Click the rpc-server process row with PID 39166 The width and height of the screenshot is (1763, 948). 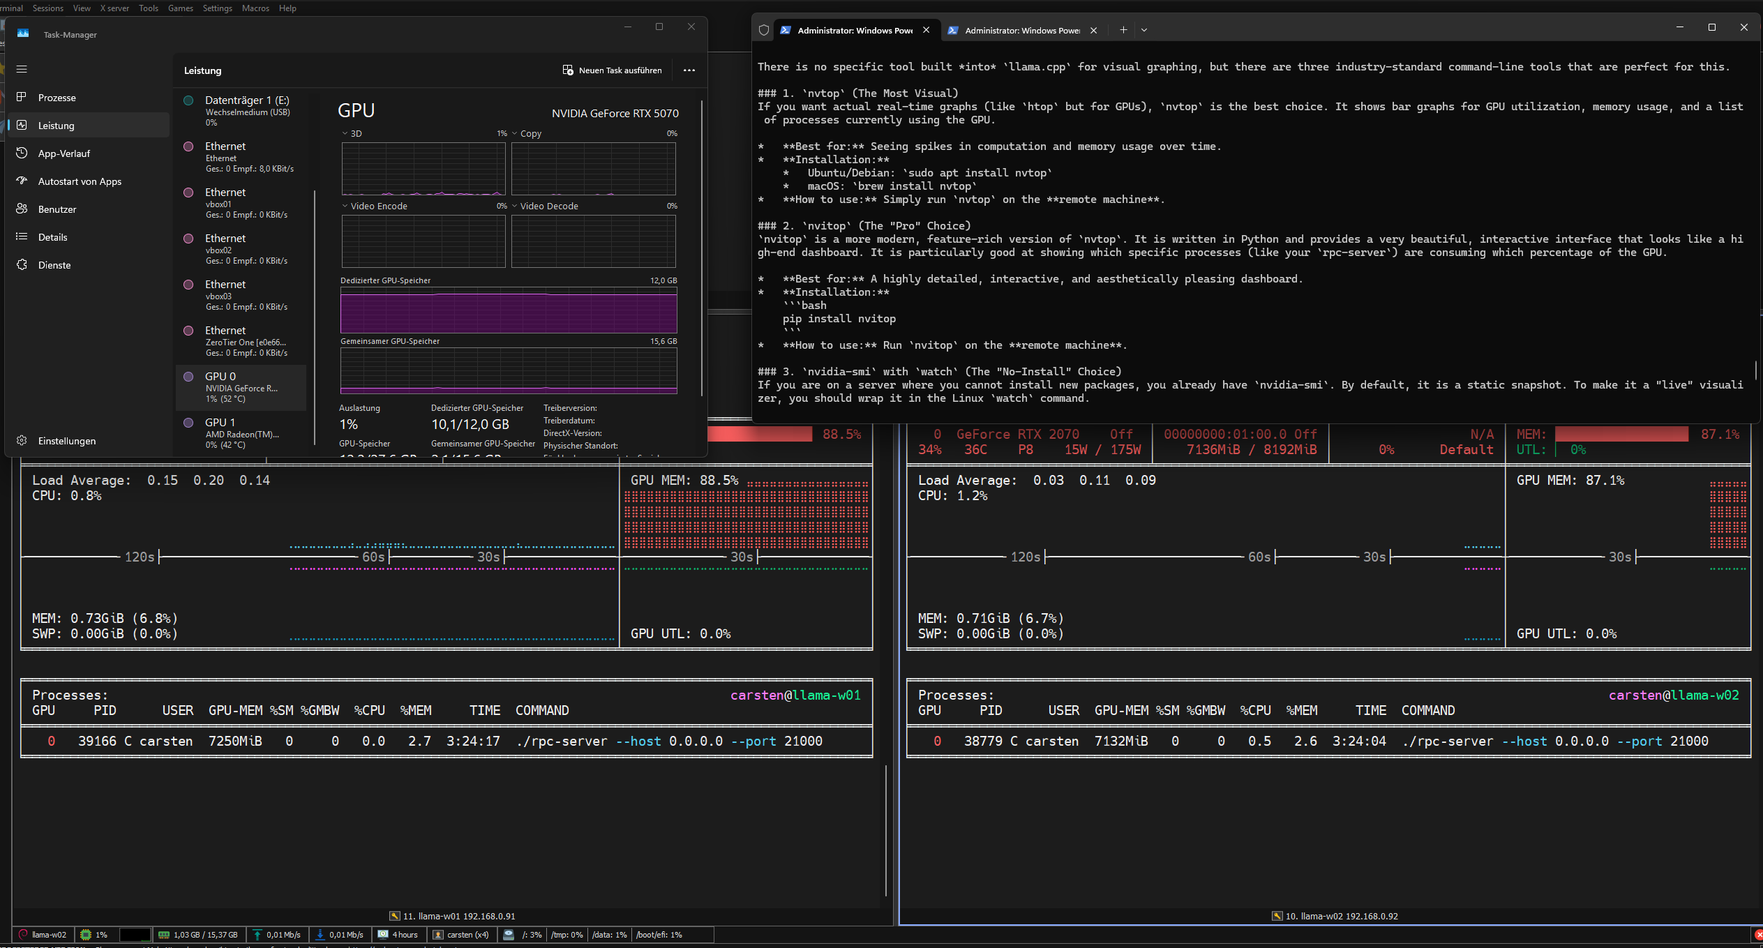point(447,741)
